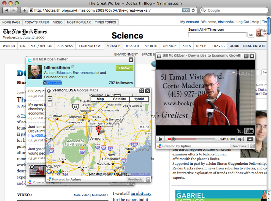Screen dimensions: 271x201
Task: Close the Vermont Google Maps popup
Action: (x=148, y=91)
